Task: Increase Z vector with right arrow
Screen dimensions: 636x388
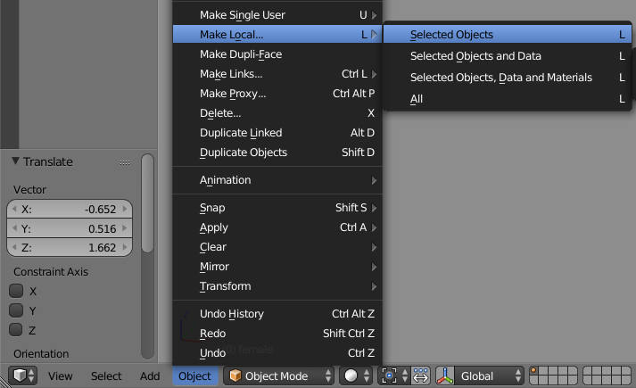Action: coord(125,247)
